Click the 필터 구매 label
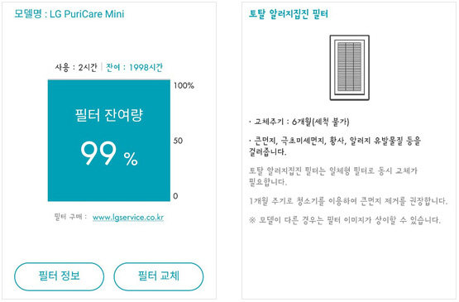This screenshot has height=302, width=459. [70, 217]
